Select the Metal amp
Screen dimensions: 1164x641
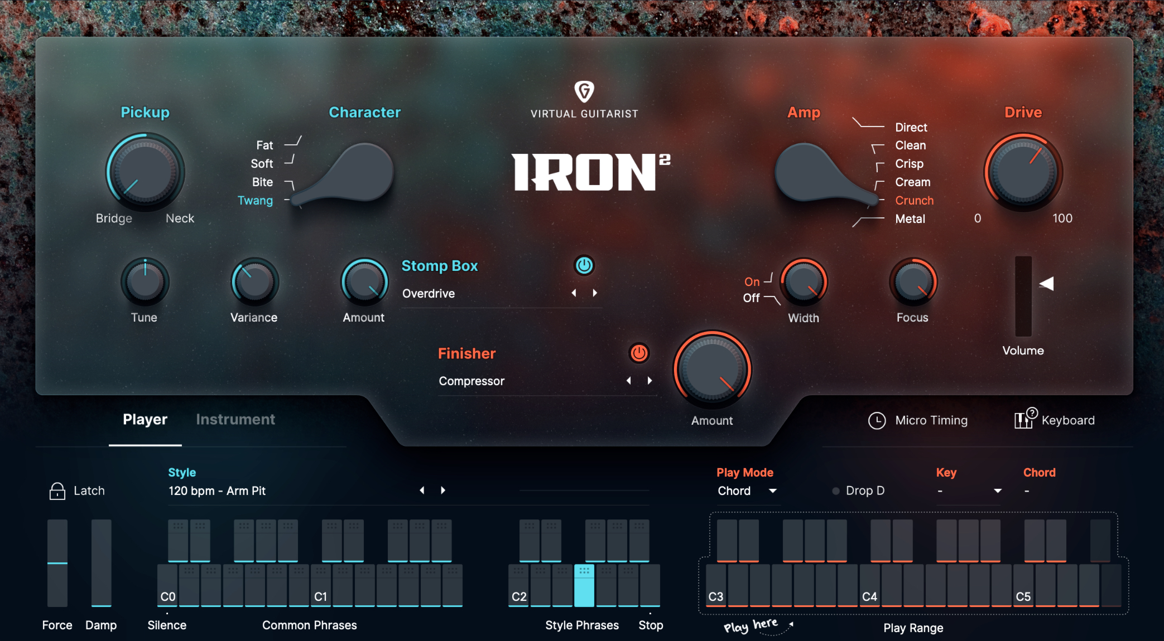[x=910, y=219]
